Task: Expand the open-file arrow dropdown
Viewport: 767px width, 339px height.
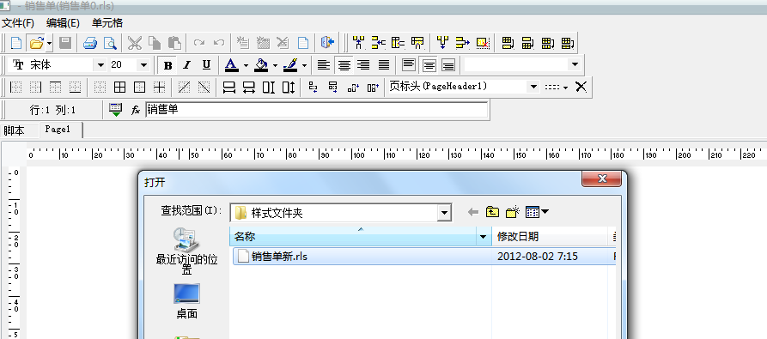Action: (50, 43)
